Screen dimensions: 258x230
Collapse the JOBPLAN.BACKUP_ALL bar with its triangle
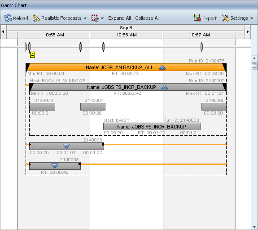point(162,67)
